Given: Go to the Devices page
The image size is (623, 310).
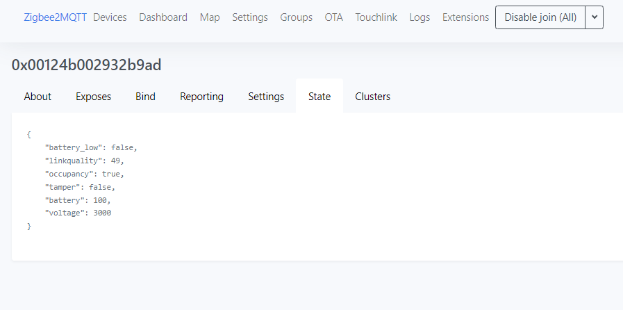Looking at the screenshot, I should coord(110,17).
